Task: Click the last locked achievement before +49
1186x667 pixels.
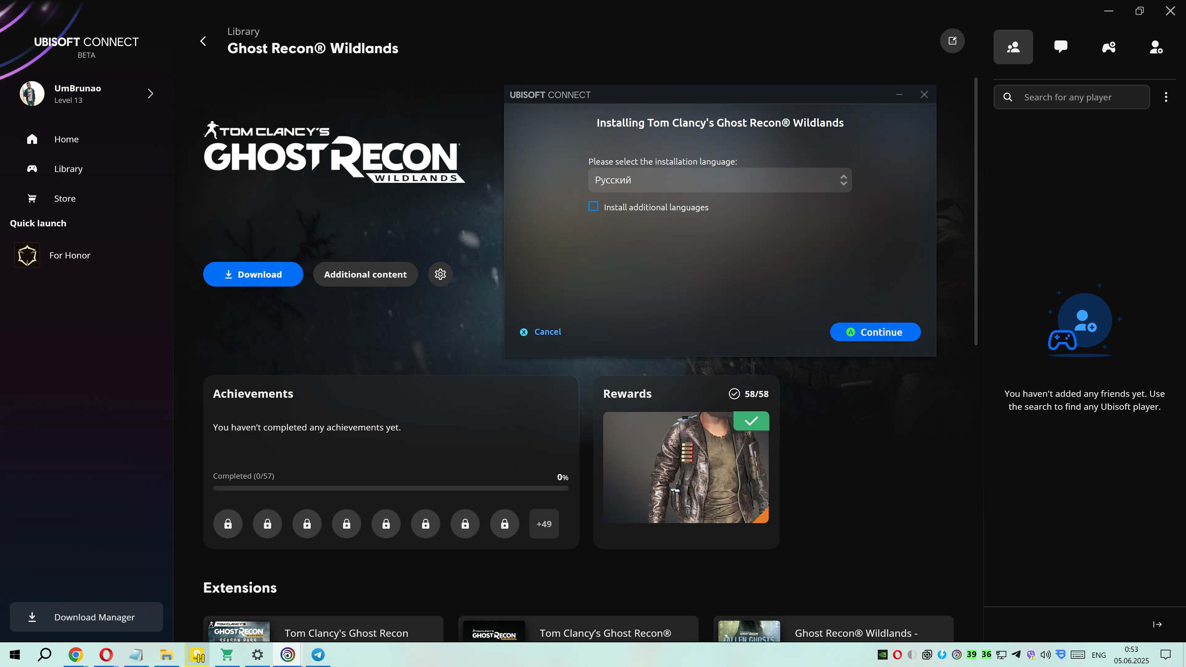Action: coord(505,524)
